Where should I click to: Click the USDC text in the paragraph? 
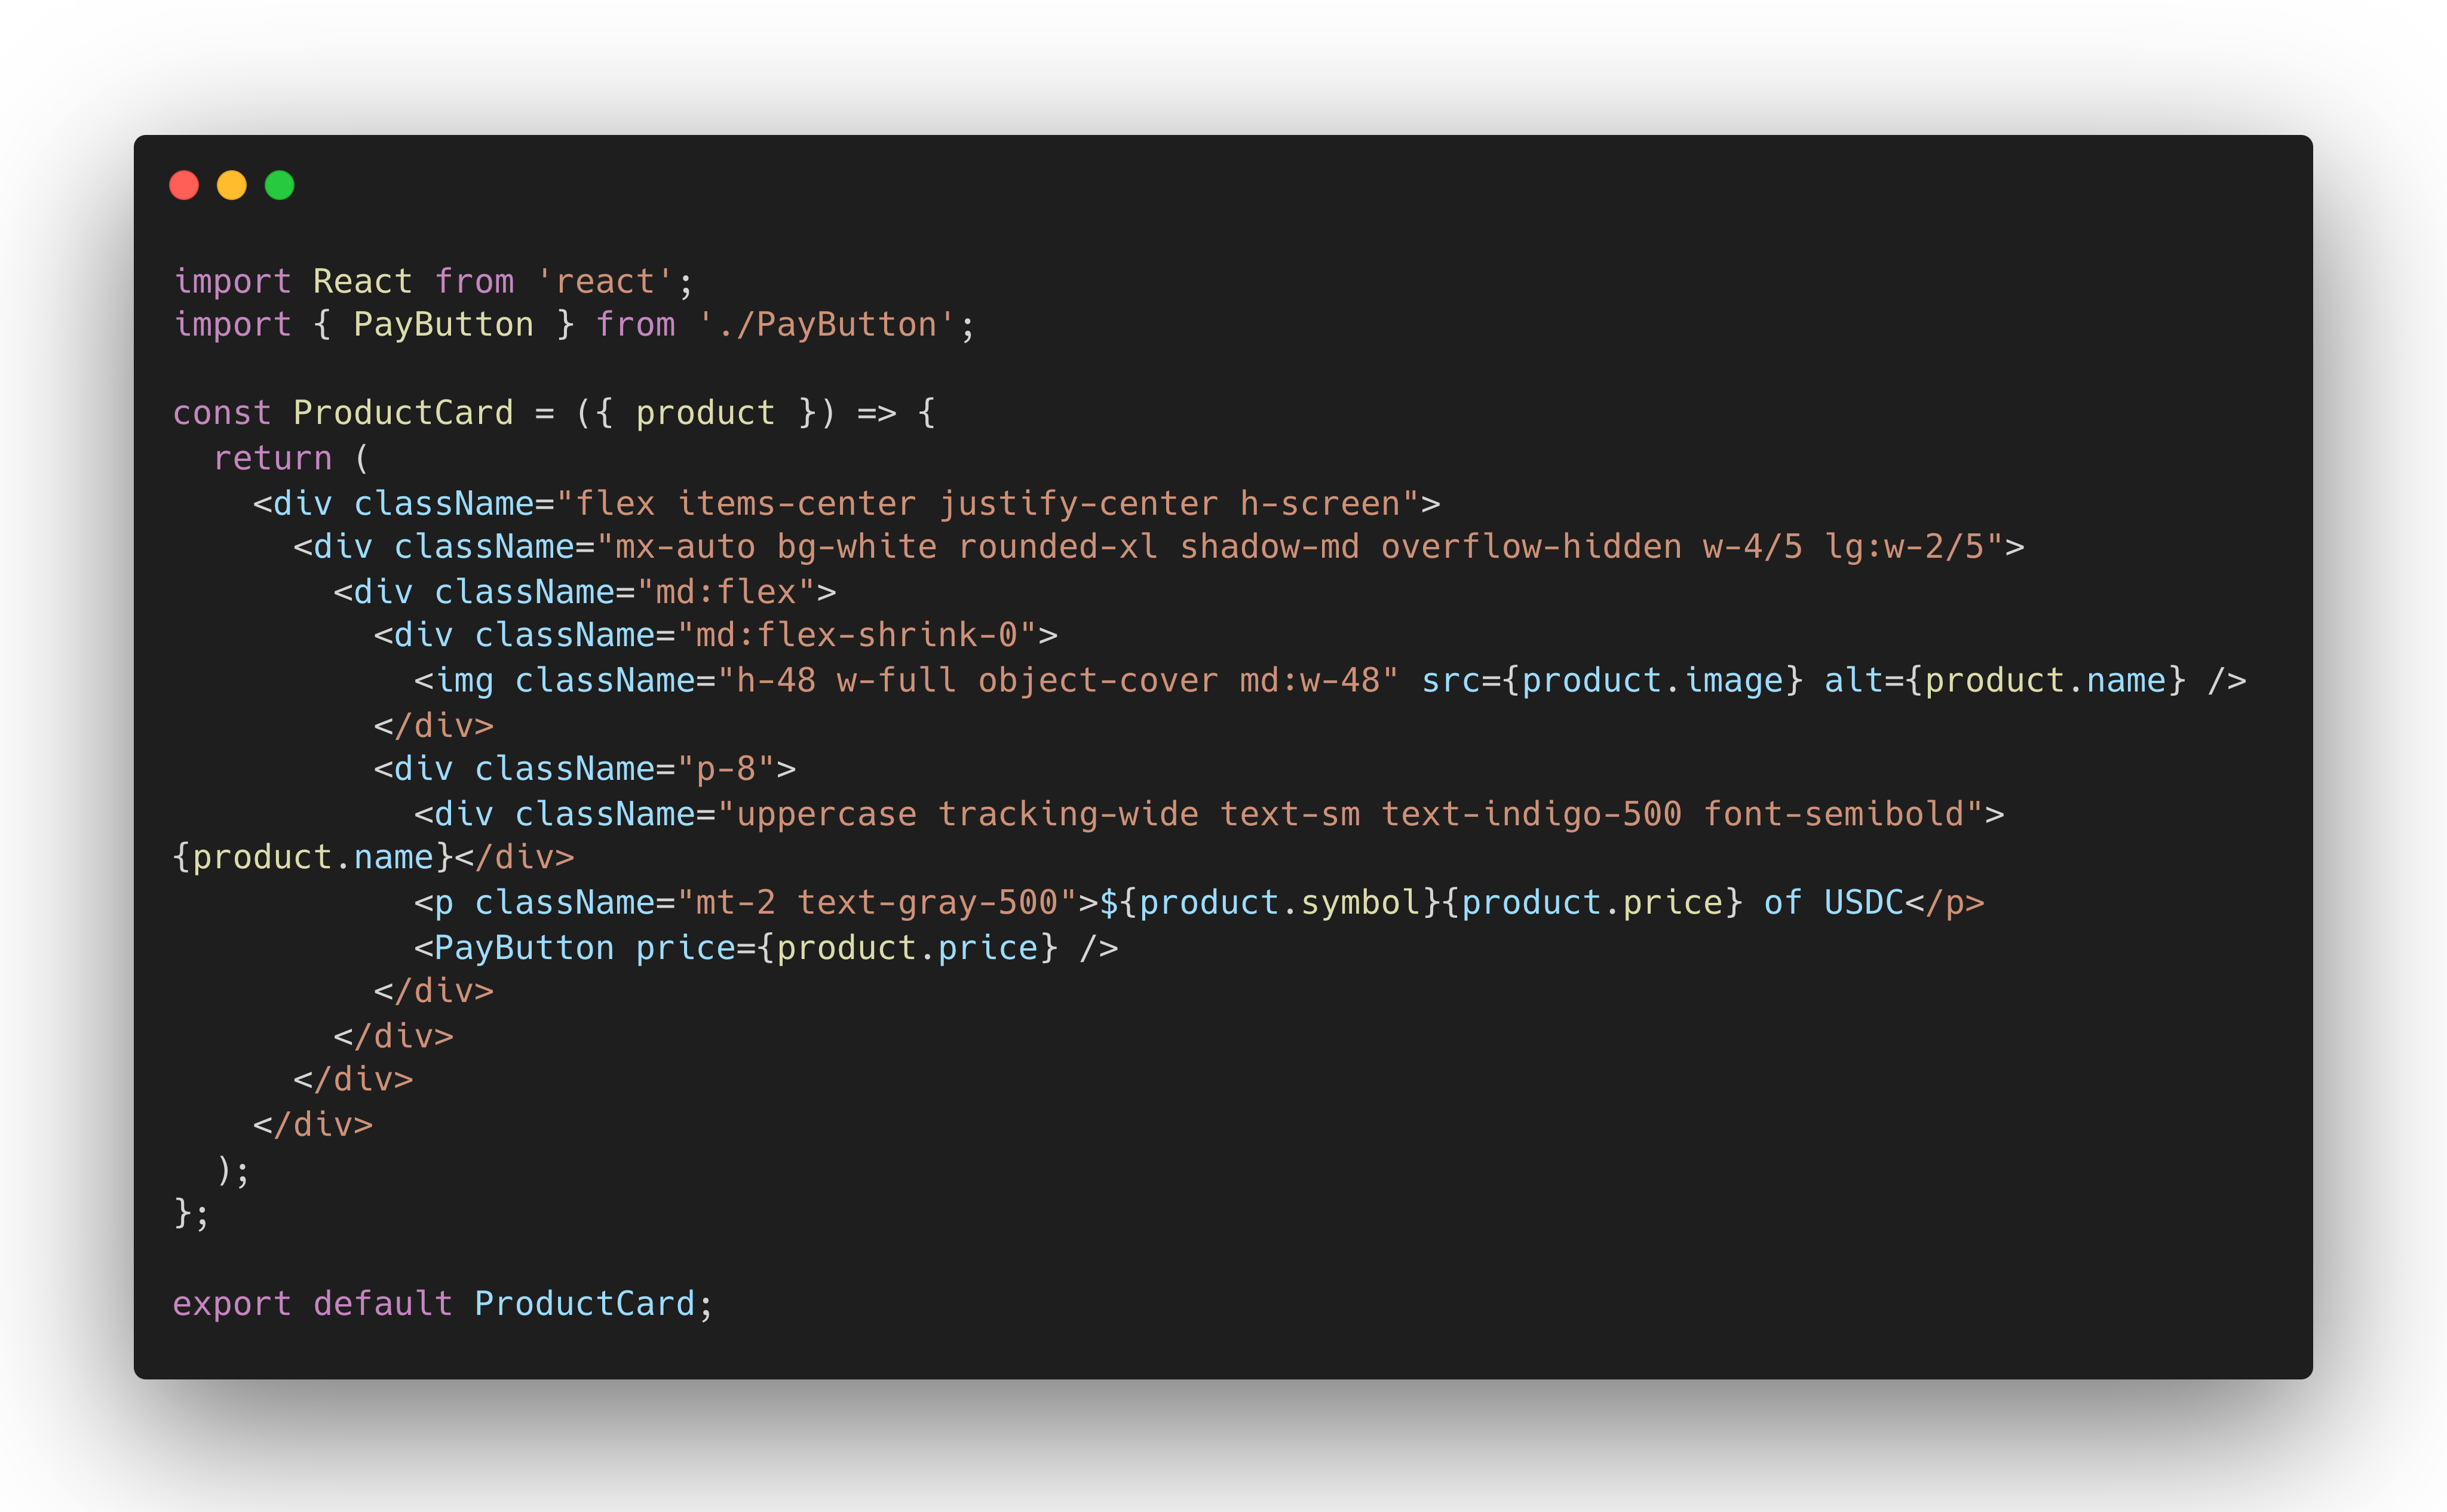(1863, 903)
